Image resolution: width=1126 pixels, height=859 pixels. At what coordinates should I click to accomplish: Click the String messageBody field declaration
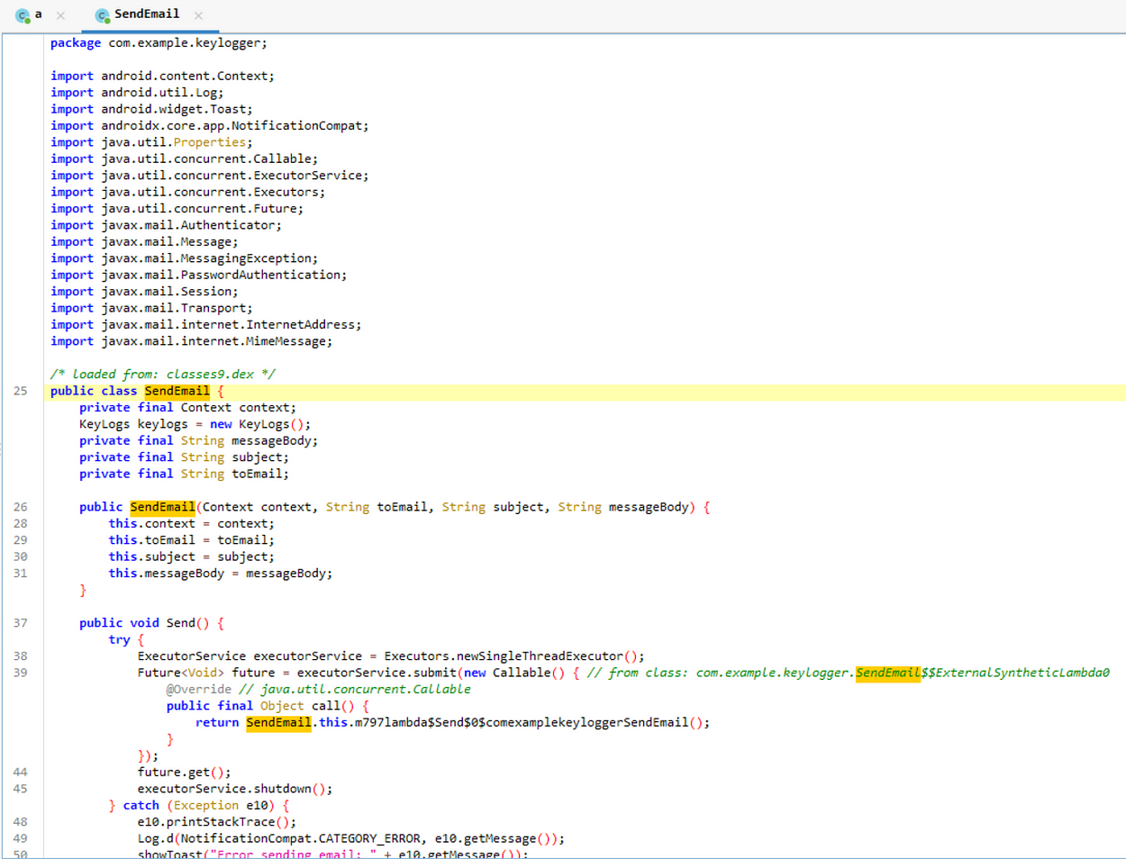coord(198,441)
